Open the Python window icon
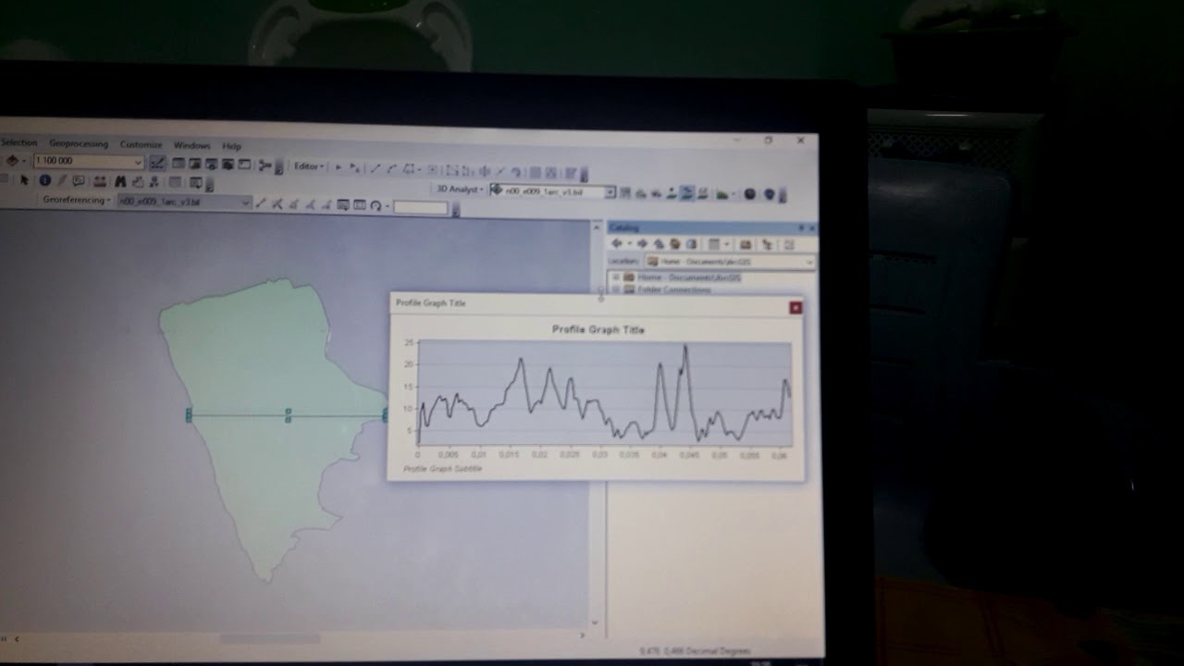 [244, 165]
